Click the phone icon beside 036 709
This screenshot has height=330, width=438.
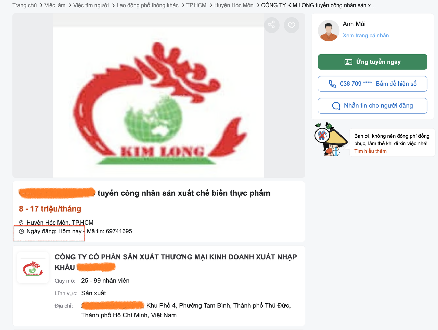(332, 84)
